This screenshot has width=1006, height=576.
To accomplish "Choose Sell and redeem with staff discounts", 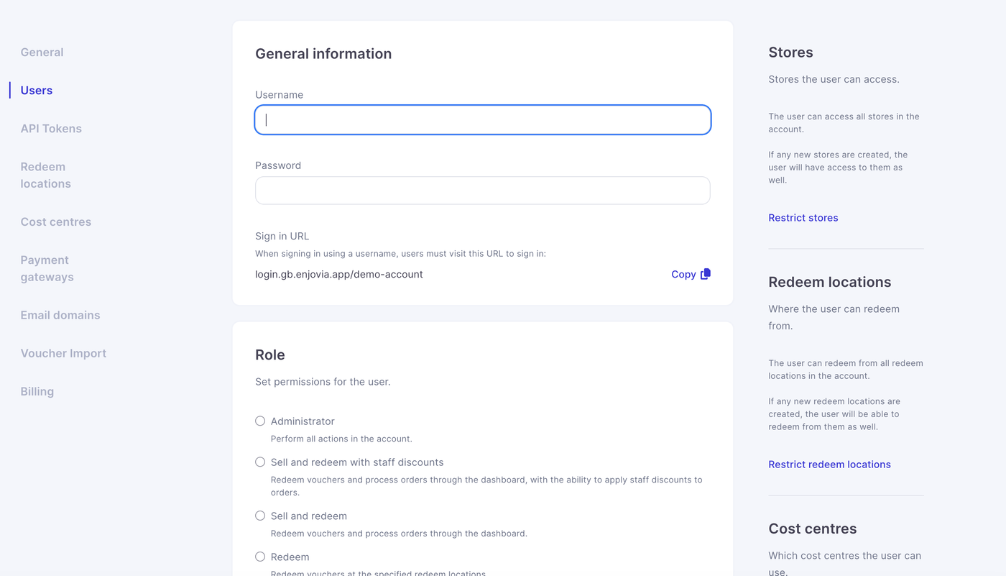I will (x=260, y=462).
